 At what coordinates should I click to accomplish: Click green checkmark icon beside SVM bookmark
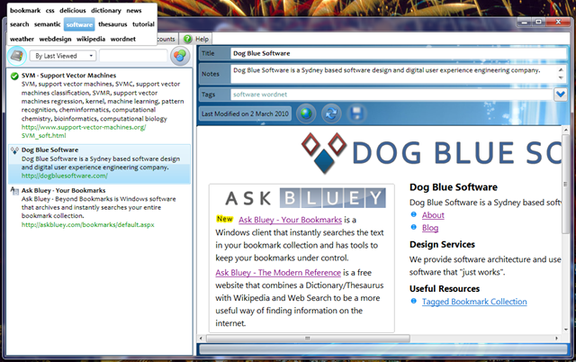pos(14,76)
